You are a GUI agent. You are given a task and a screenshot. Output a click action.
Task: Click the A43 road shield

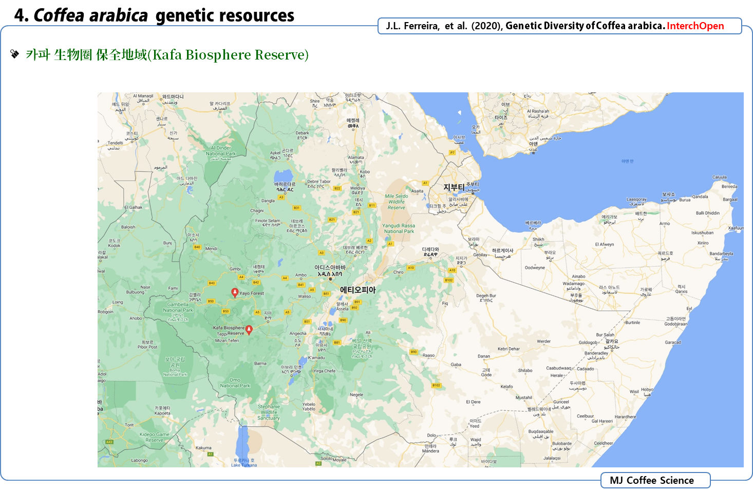pyautogui.click(x=109, y=442)
